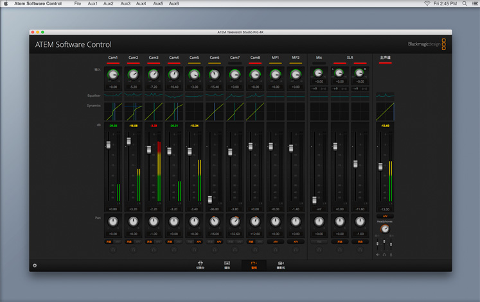Open the Cam1 equalizer curve
Screen dimensions: 480x302
point(113,96)
